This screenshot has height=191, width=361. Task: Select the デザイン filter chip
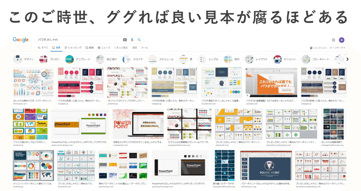point(24,59)
